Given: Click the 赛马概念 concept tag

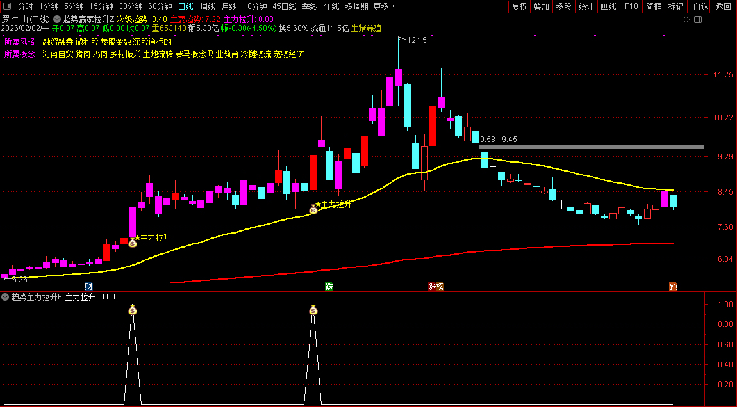Looking at the screenshot, I should click(190, 54).
